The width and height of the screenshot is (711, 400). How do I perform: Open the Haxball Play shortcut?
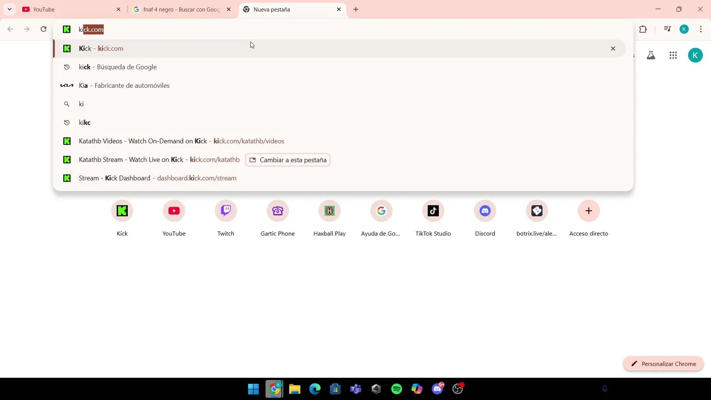pos(329,218)
